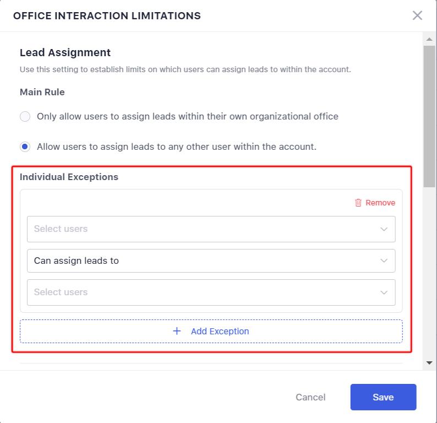Click the scrollbar up arrow
The width and height of the screenshot is (437, 423).
click(x=429, y=39)
